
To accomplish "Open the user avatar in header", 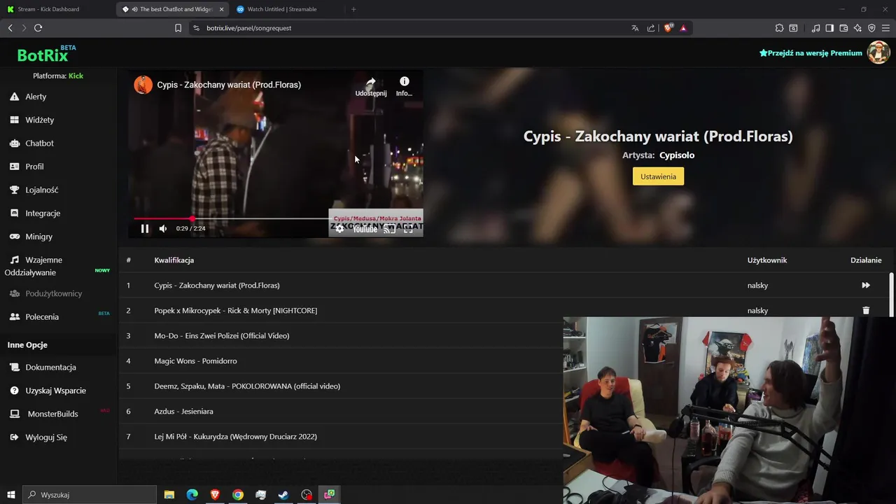I will coord(878,52).
